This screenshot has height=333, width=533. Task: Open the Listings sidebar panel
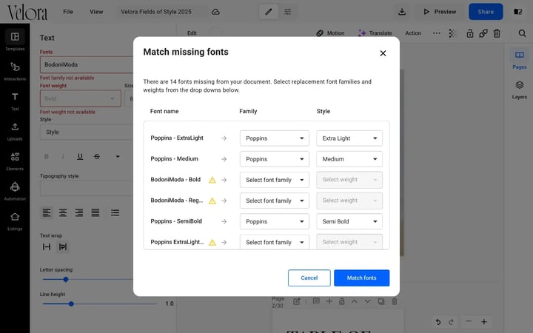click(15, 221)
